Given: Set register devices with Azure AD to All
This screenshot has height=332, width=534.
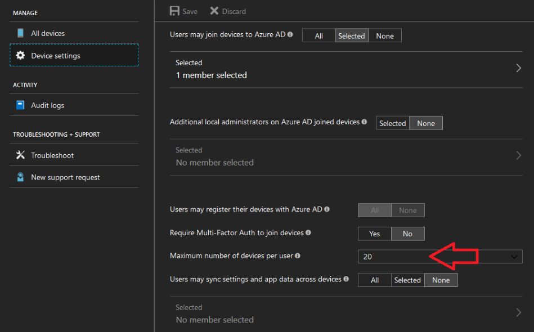Looking at the screenshot, I should [375, 210].
